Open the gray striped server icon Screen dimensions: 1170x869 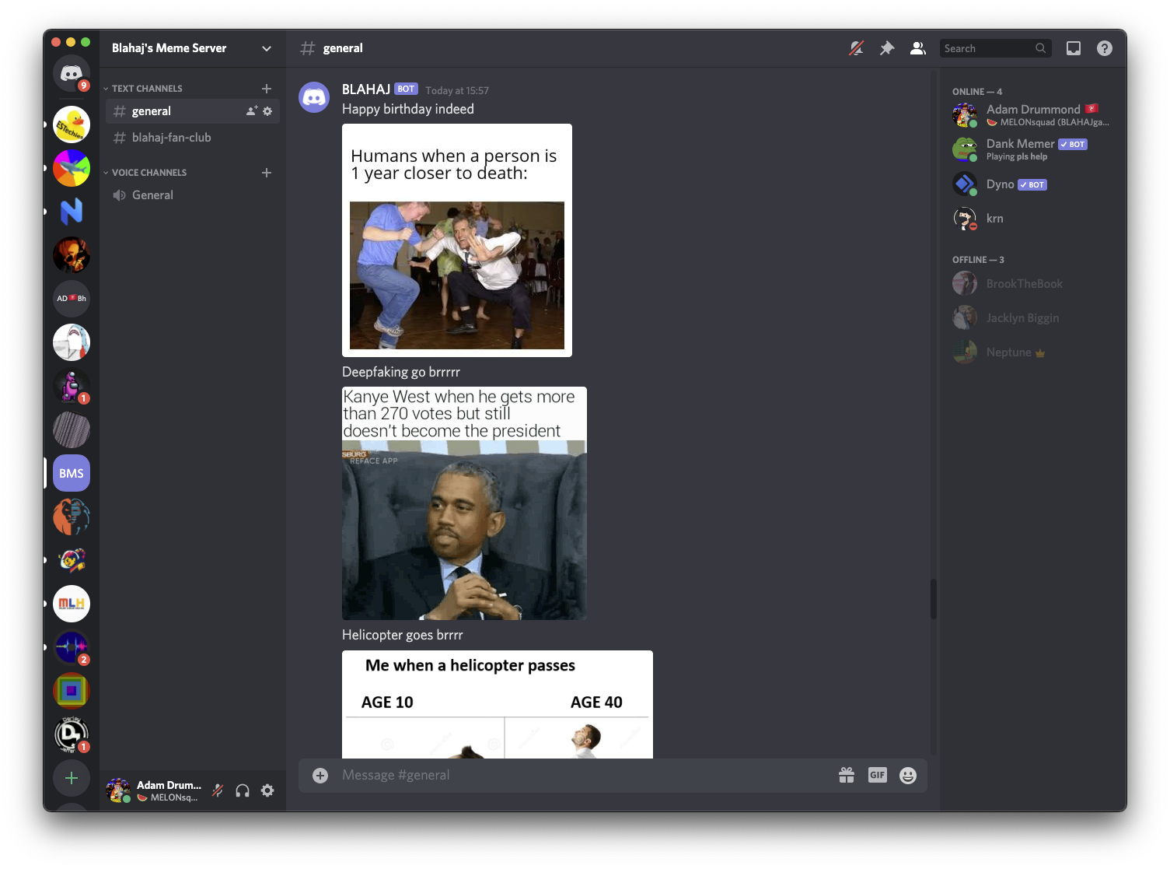(72, 429)
